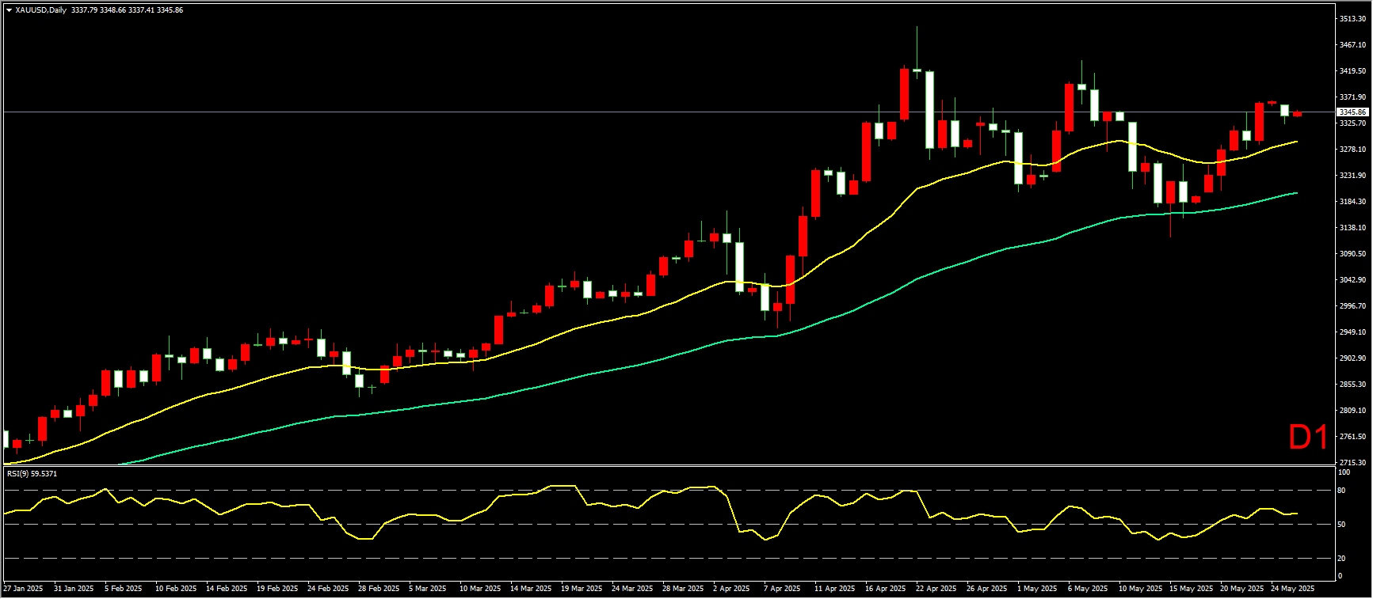
Task: Click the 24 Feb 2025 date label
Action: pos(328,589)
